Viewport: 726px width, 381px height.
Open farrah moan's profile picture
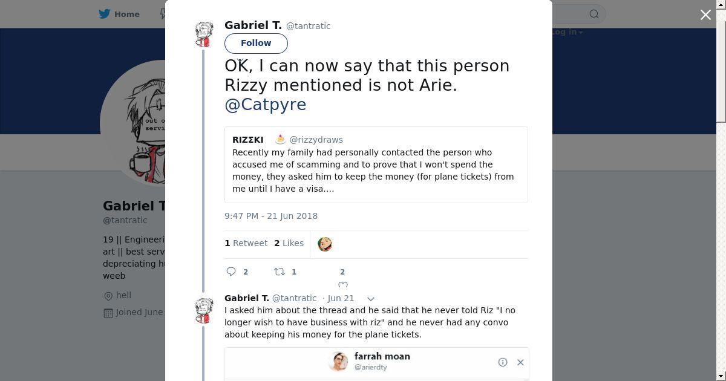pyautogui.click(x=339, y=362)
